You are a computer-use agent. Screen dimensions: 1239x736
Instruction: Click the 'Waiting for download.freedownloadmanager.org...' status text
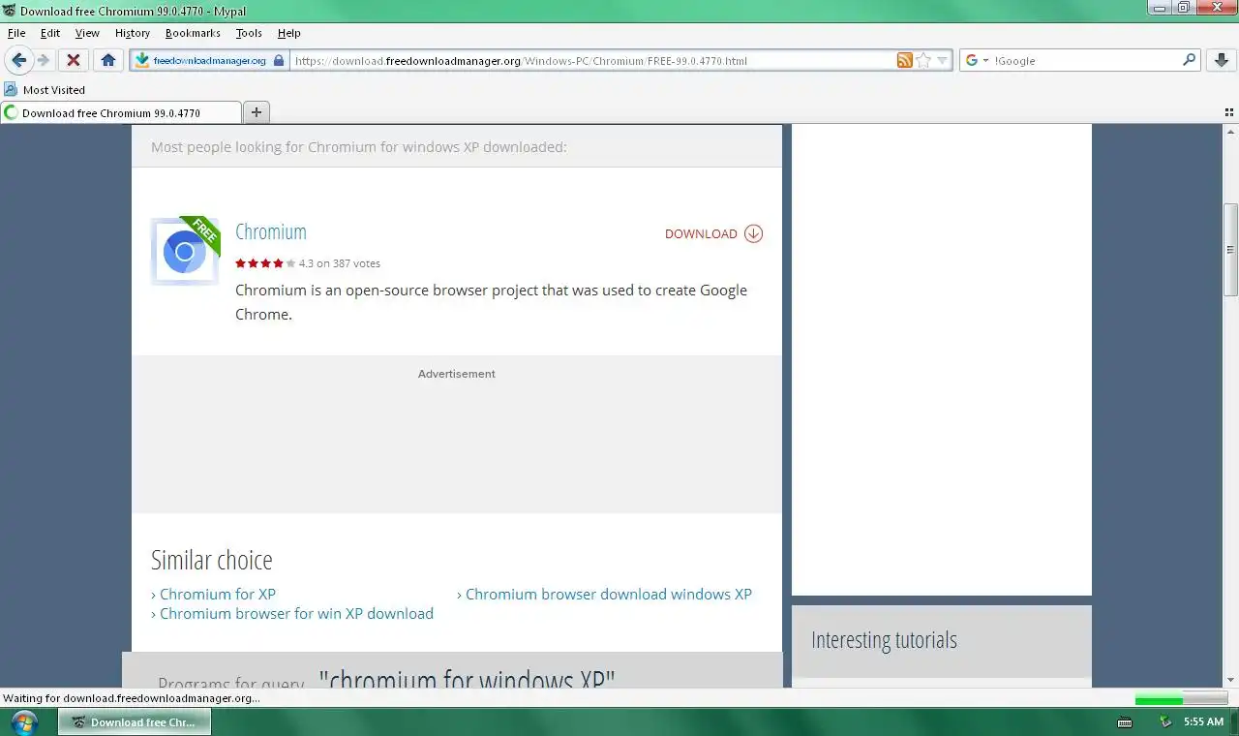coord(132,698)
